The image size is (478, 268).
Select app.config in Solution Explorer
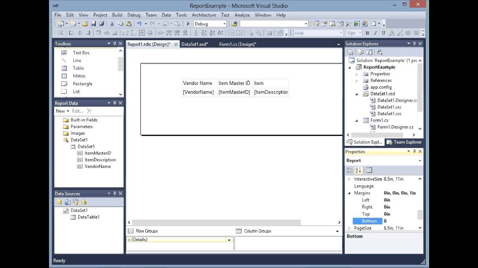(381, 87)
